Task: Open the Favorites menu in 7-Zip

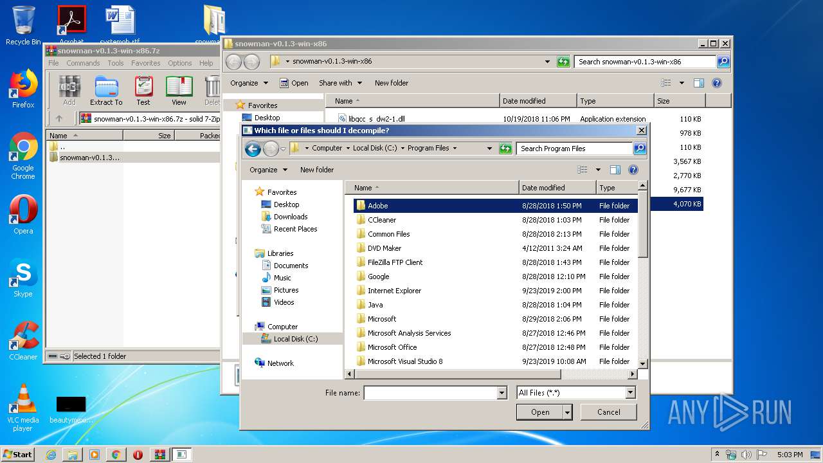Action: point(146,63)
